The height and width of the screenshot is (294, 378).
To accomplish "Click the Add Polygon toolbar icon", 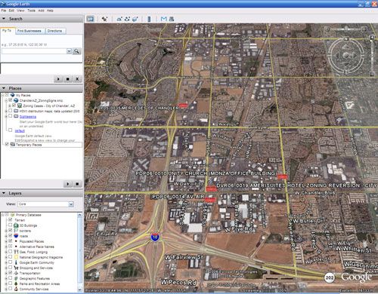I will [x=119, y=19].
